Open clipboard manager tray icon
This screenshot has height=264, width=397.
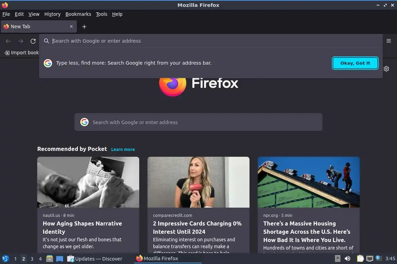click(x=360, y=258)
